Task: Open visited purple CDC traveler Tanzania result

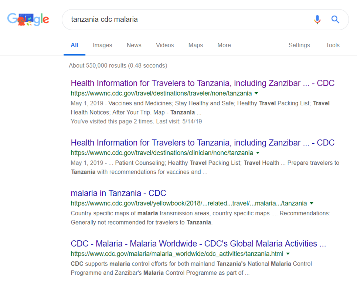Action: pyautogui.click(x=203, y=83)
